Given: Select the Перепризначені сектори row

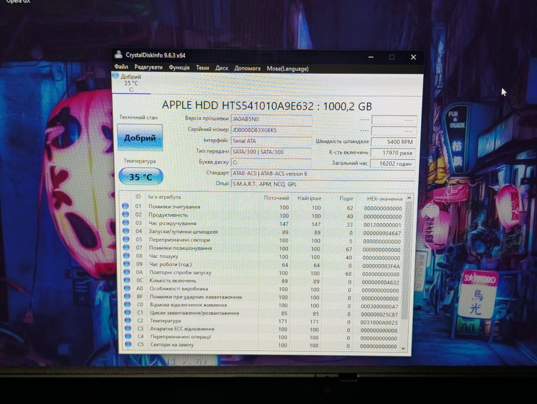Looking at the screenshot, I should (x=263, y=240).
